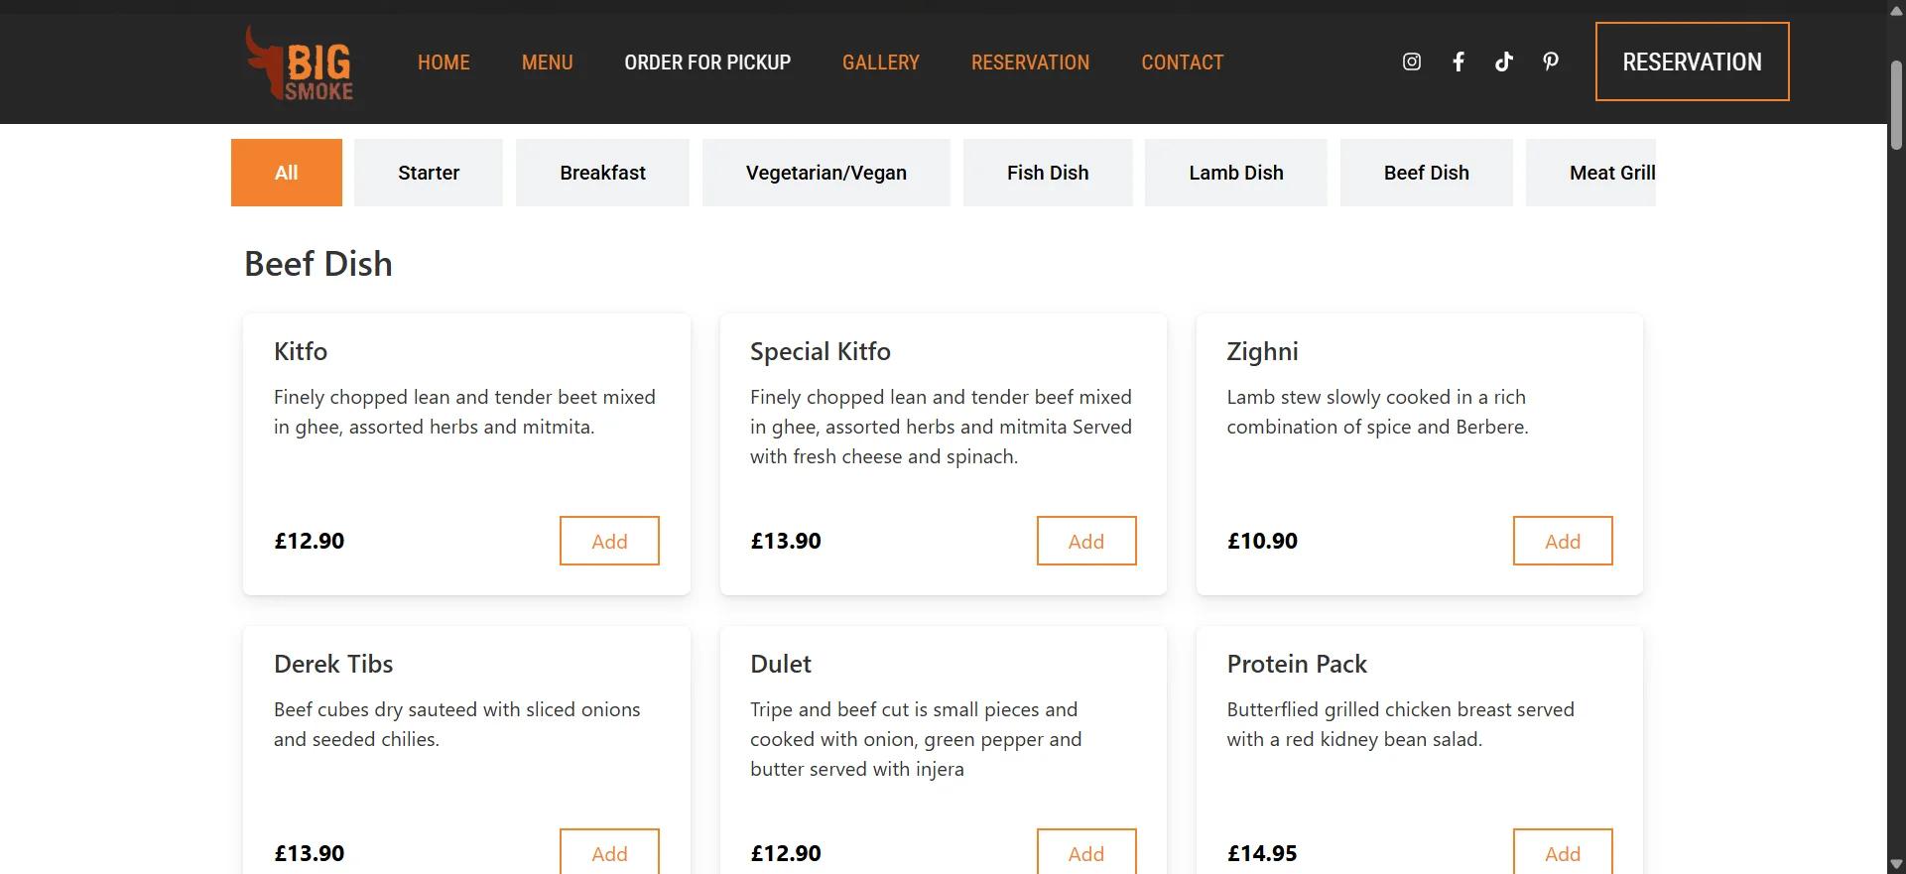1906x874 pixels.
Task: Go to the Contact page
Action: pyautogui.click(x=1183, y=62)
